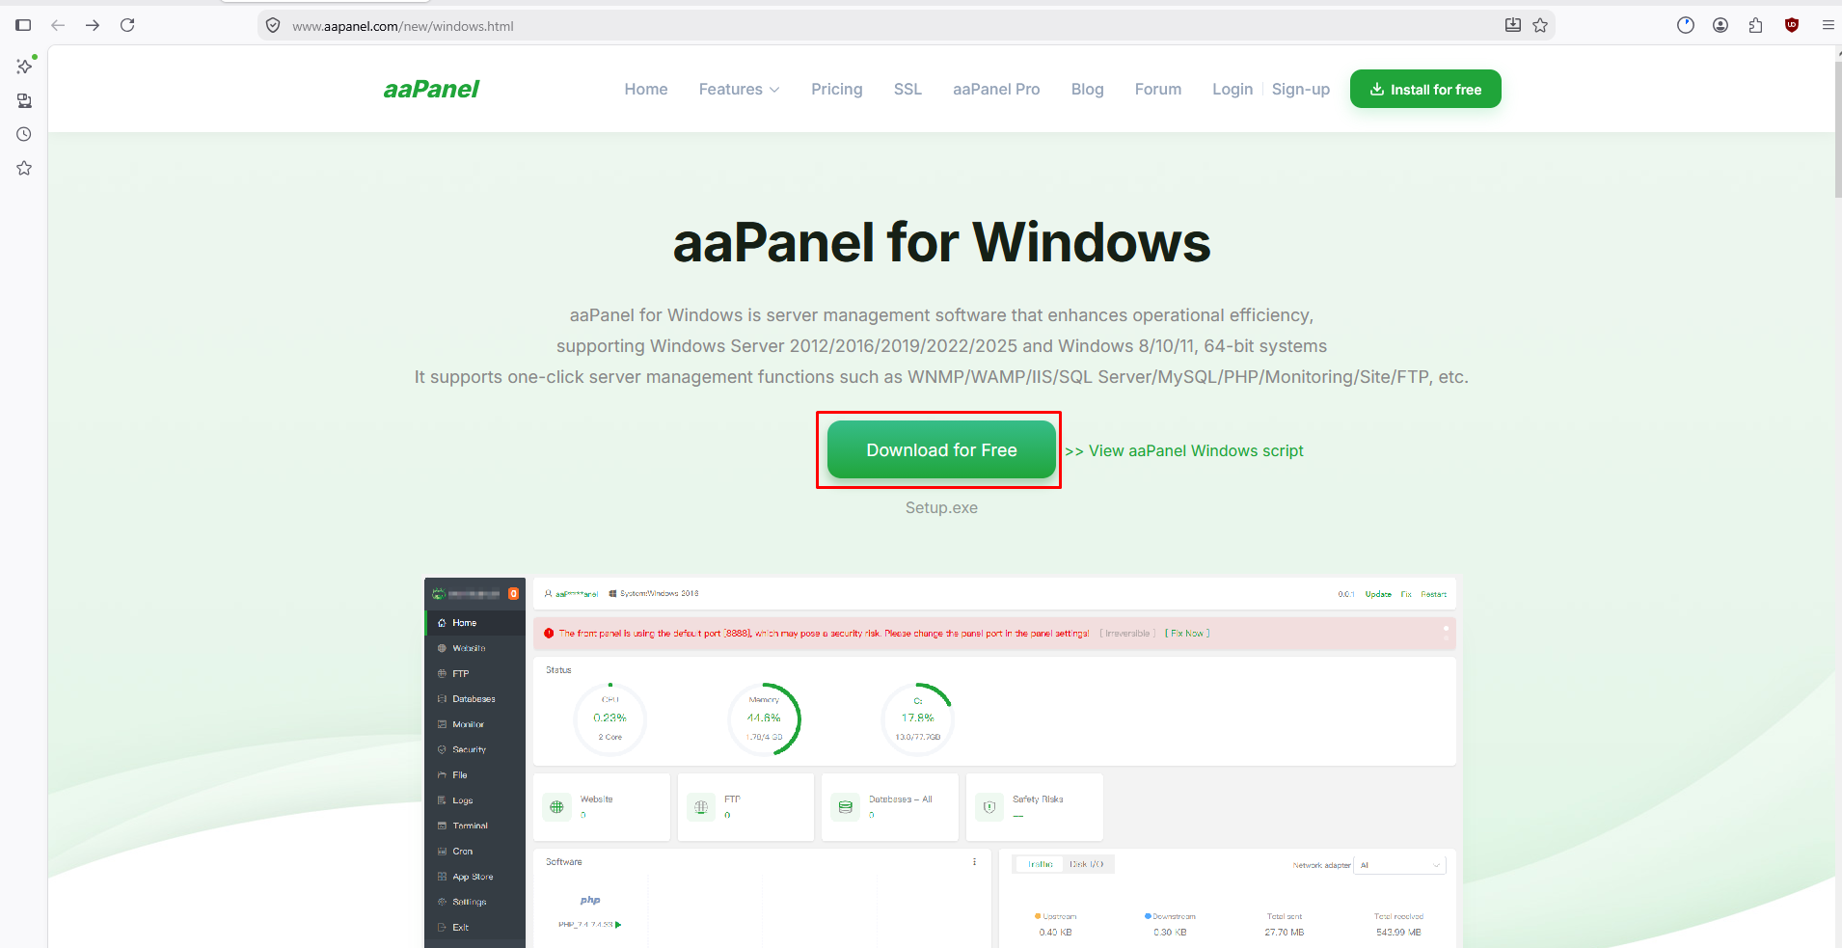Toggle the browser sidebar panel icon
The width and height of the screenshot is (1842, 948).
(23, 25)
